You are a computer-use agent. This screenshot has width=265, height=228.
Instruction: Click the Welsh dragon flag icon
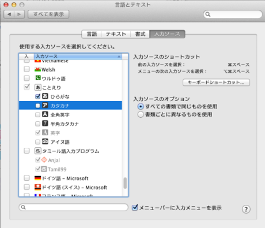pyautogui.click(x=37, y=69)
